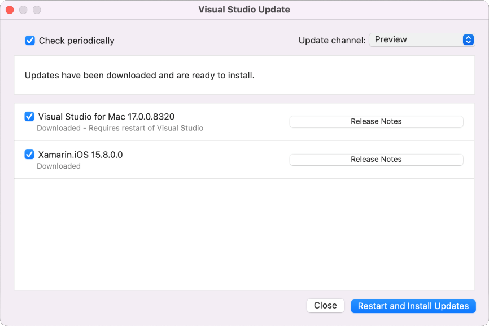Image resolution: width=489 pixels, height=326 pixels.
Task: Dismiss the dialog with the Close button
Action: coord(325,305)
